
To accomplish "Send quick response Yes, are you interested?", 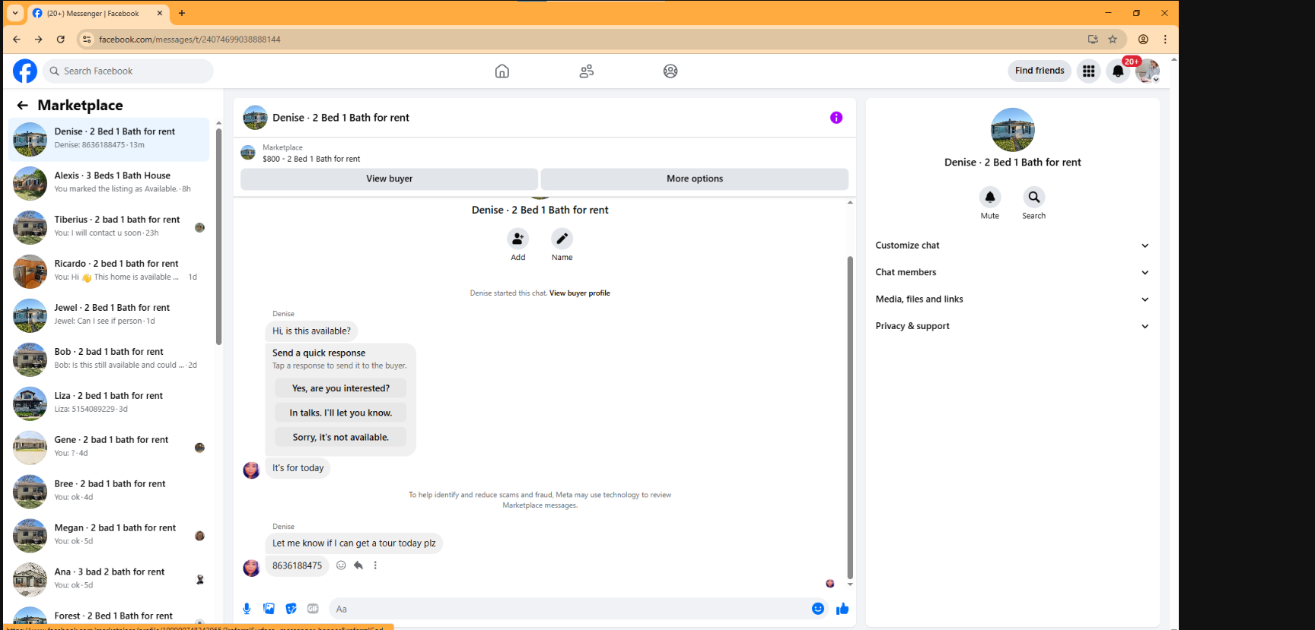I will [x=341, y=388].
